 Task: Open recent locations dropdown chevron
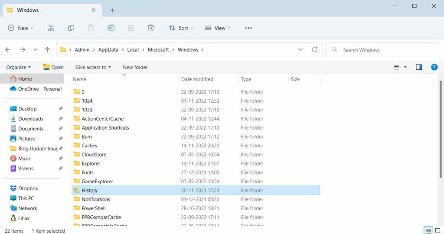(35, 50)
